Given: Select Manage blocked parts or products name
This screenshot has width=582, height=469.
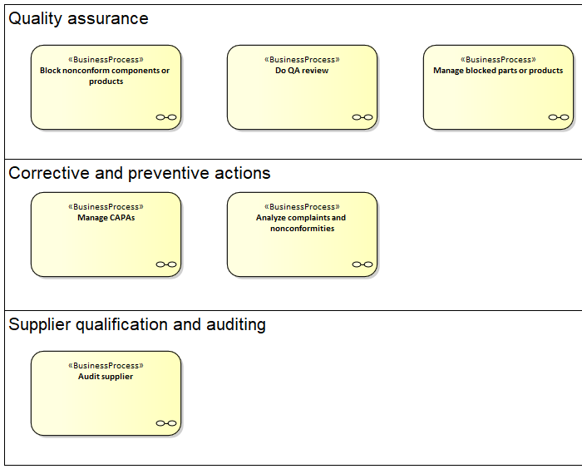Looking at the screenshot, I should click(x=498, y=71).
